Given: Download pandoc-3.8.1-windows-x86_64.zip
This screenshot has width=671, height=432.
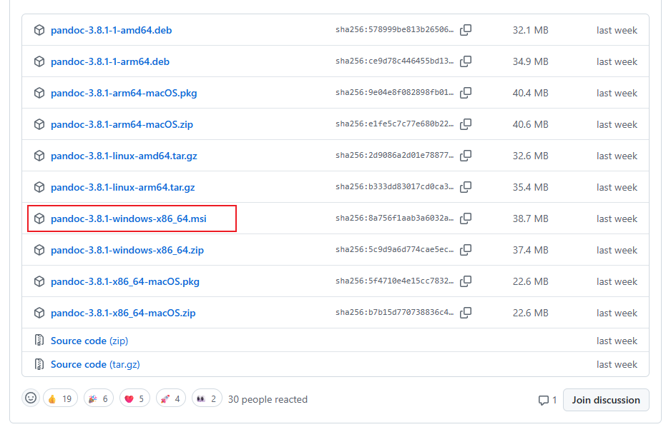Looking at the screenshot, I should coord(127,250).
